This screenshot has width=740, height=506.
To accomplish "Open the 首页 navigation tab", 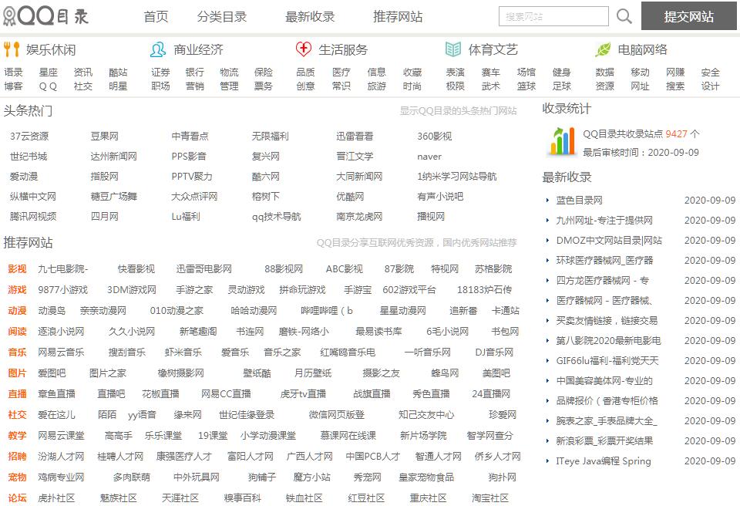I will [x=156, y=16].
